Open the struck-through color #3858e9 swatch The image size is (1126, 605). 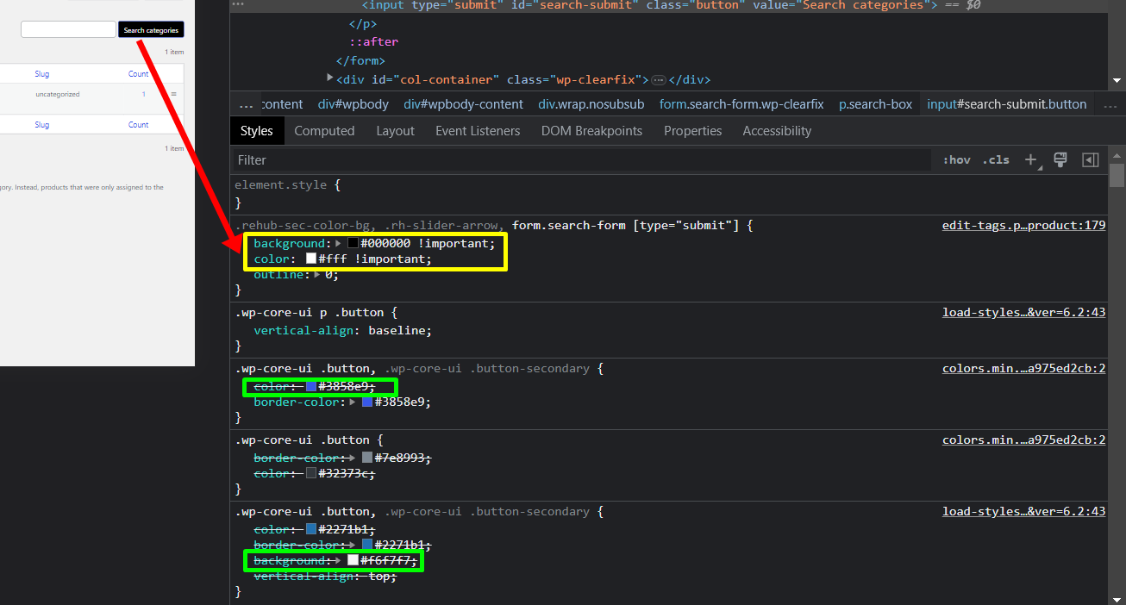pos(311,387)
